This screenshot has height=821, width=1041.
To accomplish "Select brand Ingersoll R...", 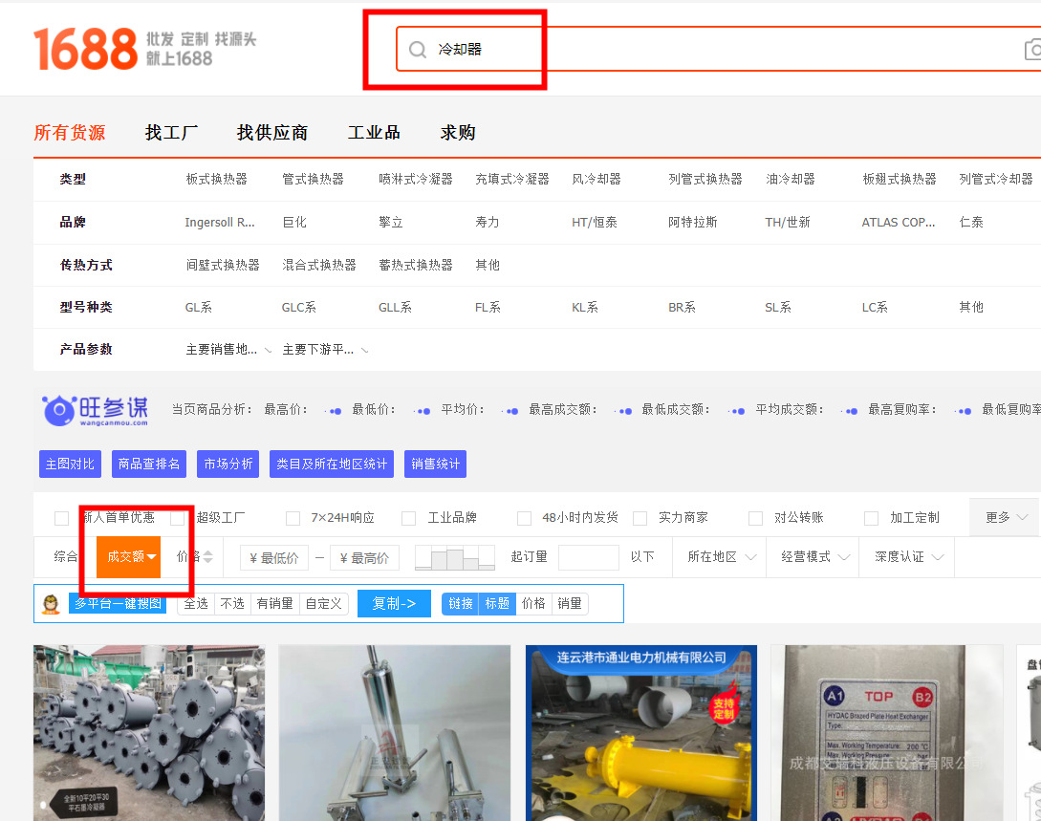I will (x=220, y=223).
